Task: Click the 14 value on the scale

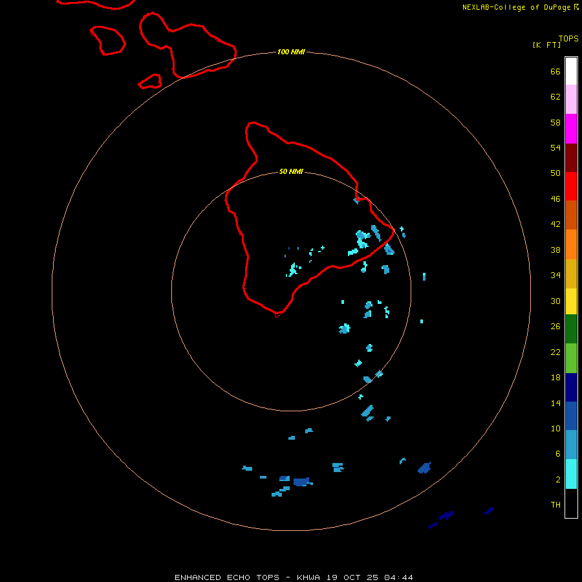Action: (x=555, y=403)
